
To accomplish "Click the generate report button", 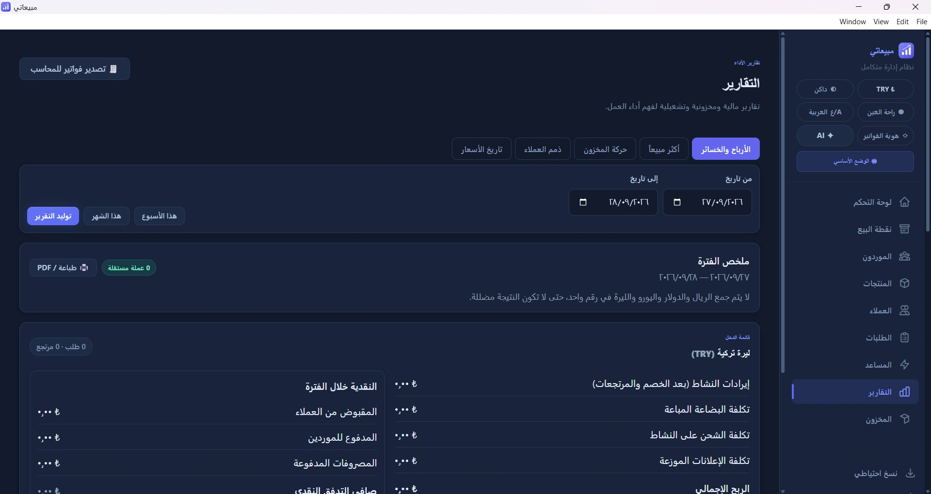I will [x=53, y=216].
